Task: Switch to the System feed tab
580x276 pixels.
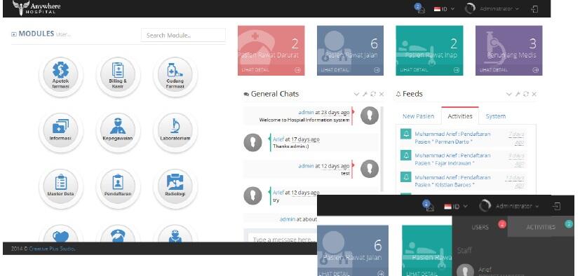Action: coord(495,116)
